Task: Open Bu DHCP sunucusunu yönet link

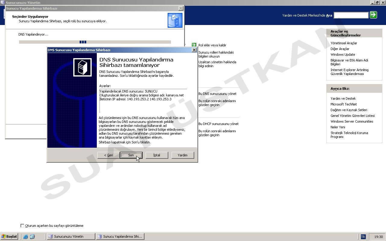Action: click(218, 124)
